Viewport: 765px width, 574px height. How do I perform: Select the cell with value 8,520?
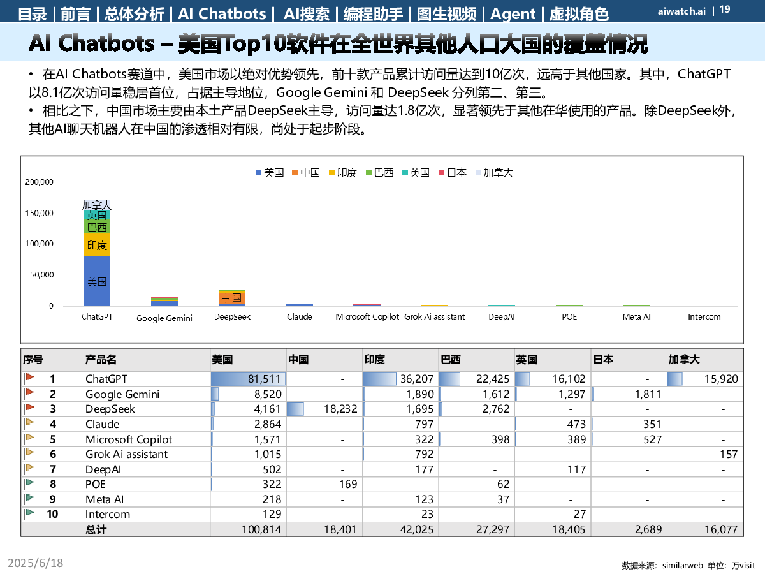click(x=248, y=394)
